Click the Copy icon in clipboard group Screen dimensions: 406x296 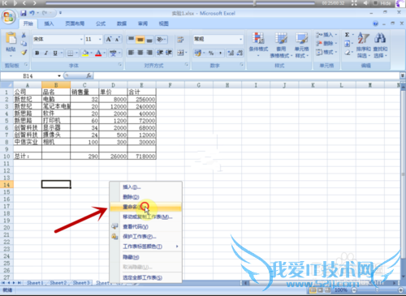coord(24,44)
